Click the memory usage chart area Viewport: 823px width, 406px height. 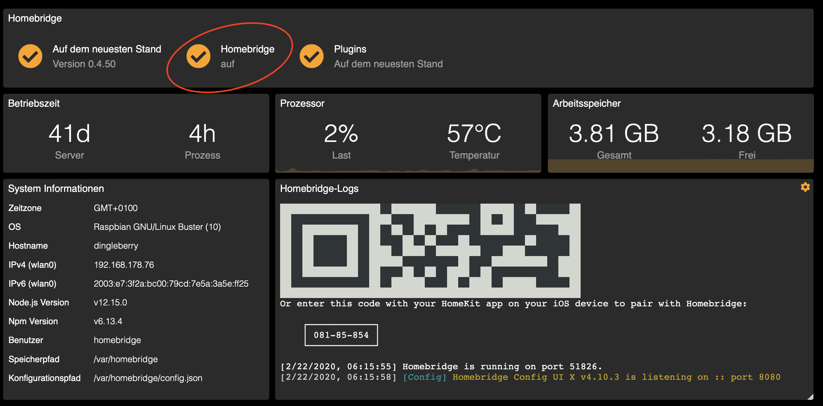click(680, 166)
